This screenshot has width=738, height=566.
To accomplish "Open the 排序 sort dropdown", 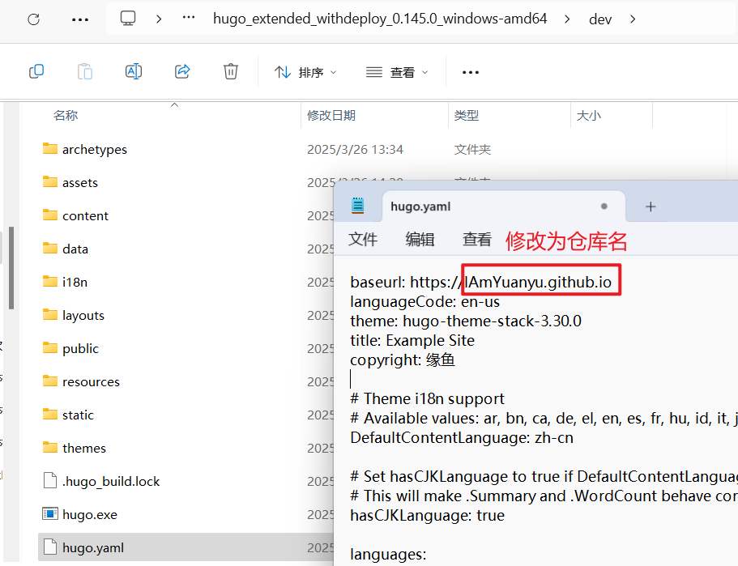I will point(305,72).
